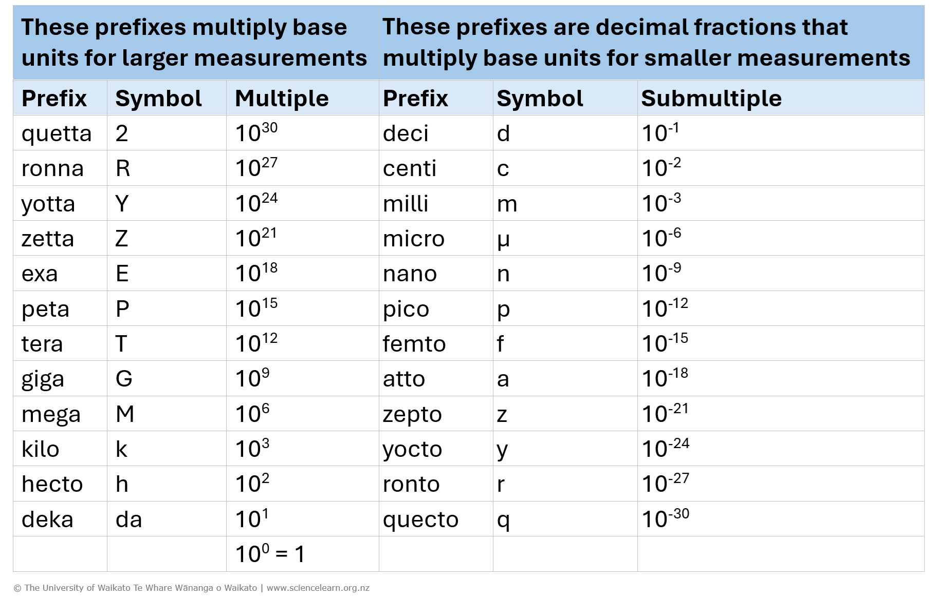Click the 'quetta' prefix cell

(57, 133)
